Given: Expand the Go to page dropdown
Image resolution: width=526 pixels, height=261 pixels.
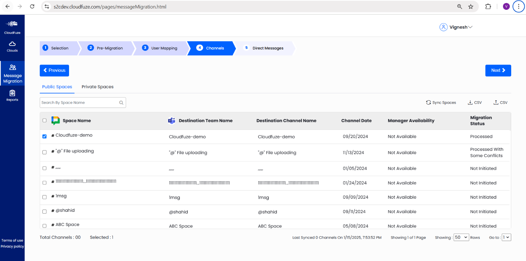Looking at the screenshot, I should [x=506, y=237].
